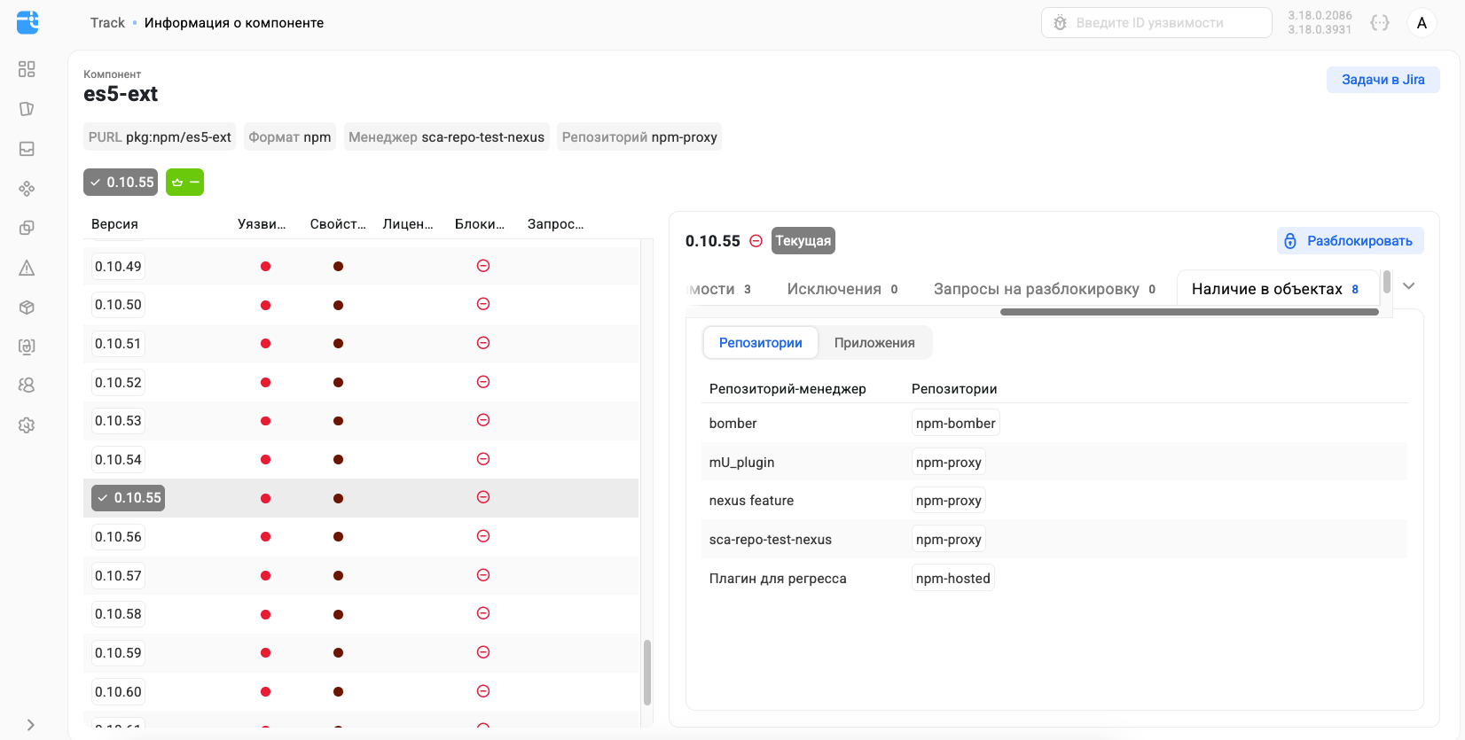Click blocked icon in 0.10.49 row
Image resolution: width=1465 pixels, height=740 pixels.
click(x=483, y=266)
